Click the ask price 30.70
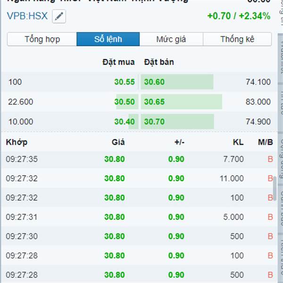 coord(154,122)
